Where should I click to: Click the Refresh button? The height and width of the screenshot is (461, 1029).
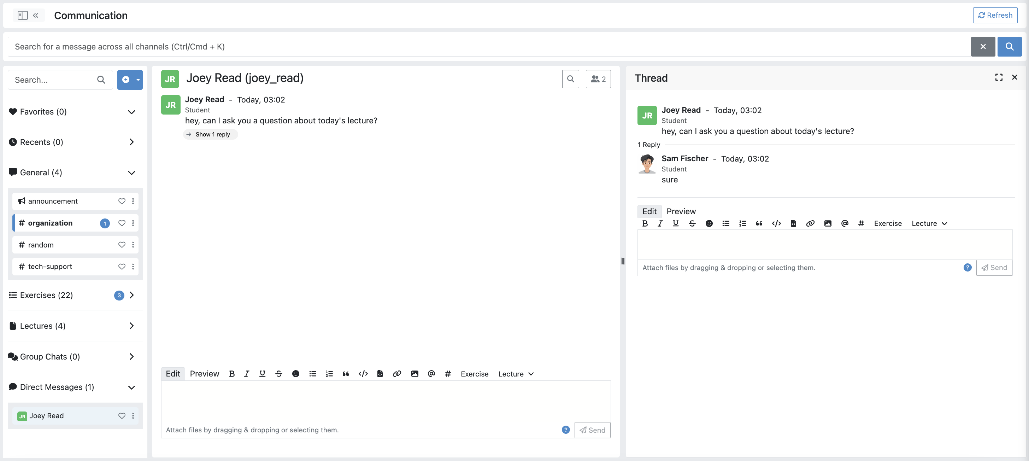(x=995, y=15)
